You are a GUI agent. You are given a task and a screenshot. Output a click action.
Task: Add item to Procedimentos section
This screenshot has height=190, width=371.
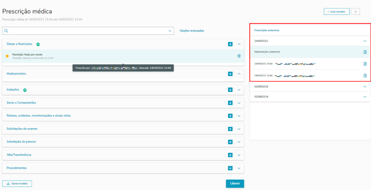(230, 168)
